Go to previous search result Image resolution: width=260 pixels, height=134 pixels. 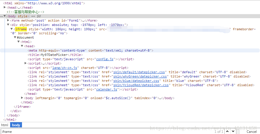[x=228, y=131]
